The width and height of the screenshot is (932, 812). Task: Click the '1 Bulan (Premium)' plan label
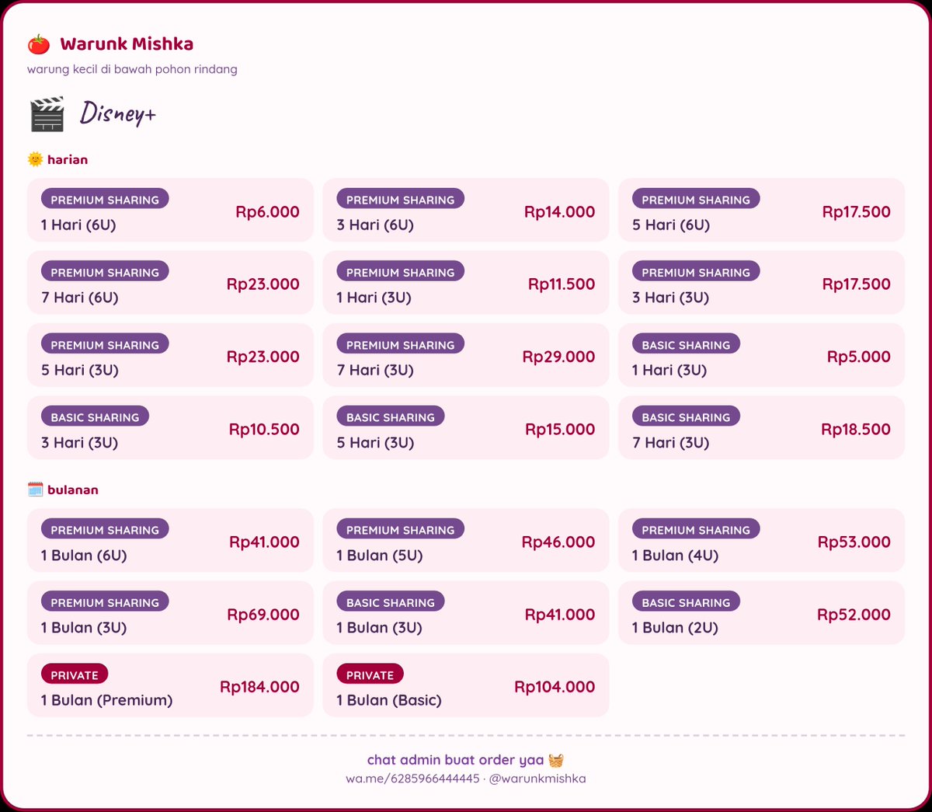pos(107,700)
